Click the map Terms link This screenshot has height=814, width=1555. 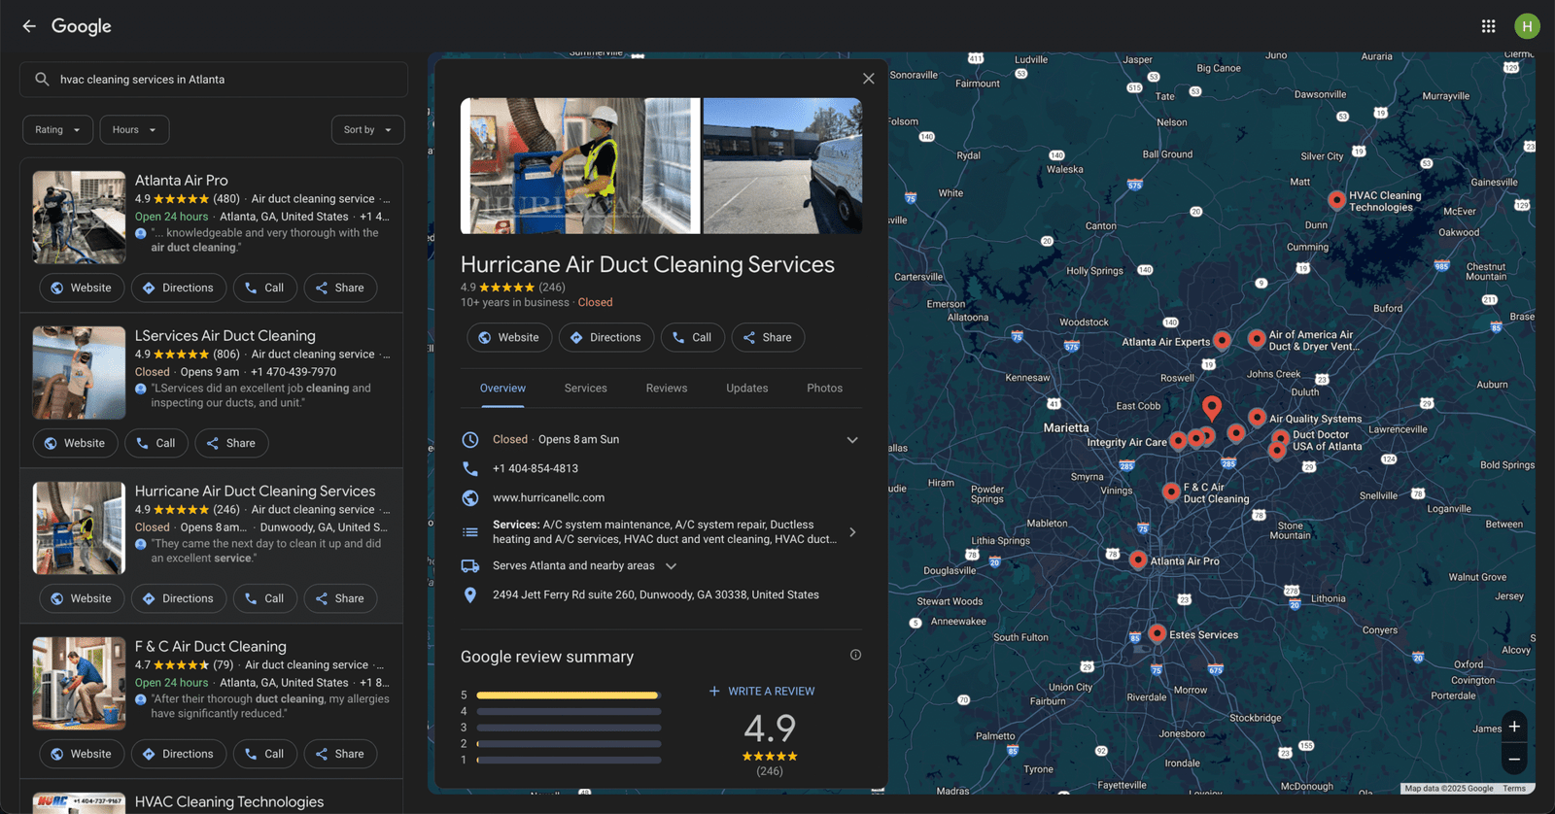point(1513,789)
